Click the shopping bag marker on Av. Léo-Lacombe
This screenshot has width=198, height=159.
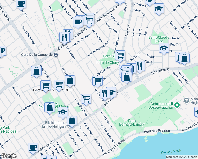click(70, 81)
